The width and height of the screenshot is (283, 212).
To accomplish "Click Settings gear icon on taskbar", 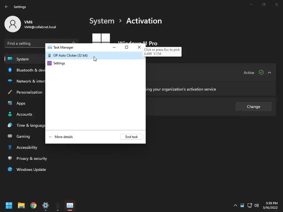I will [x=46, y=205].
